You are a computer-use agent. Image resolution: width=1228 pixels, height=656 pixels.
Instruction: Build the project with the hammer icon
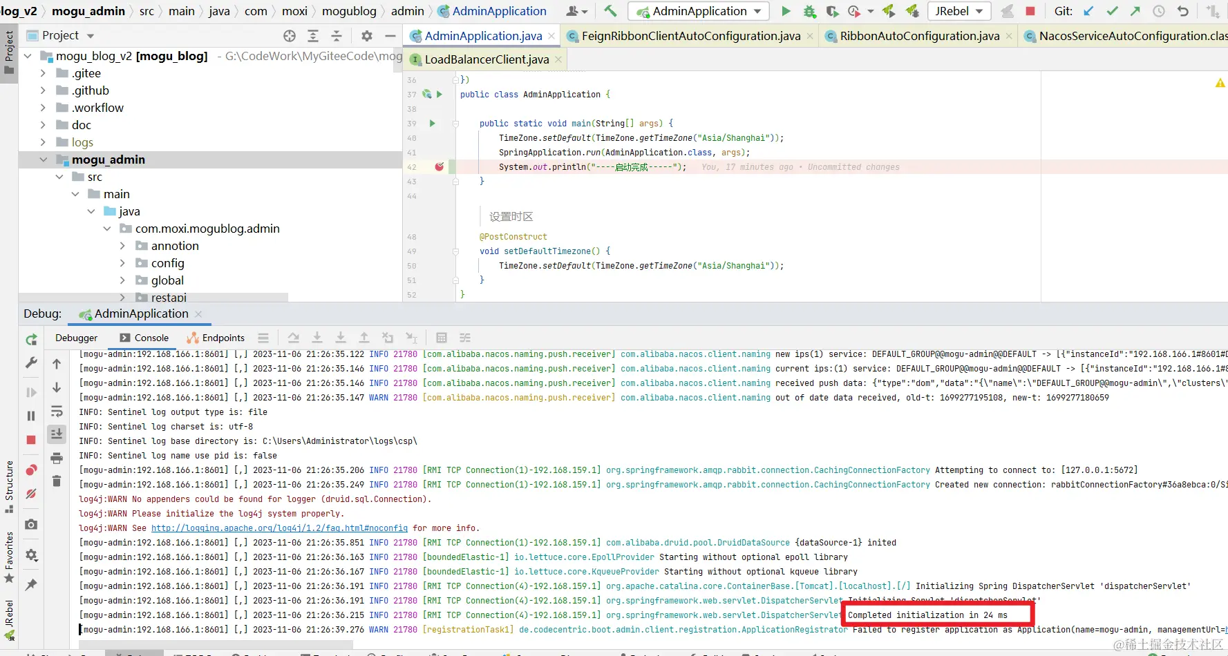point(610,11)
